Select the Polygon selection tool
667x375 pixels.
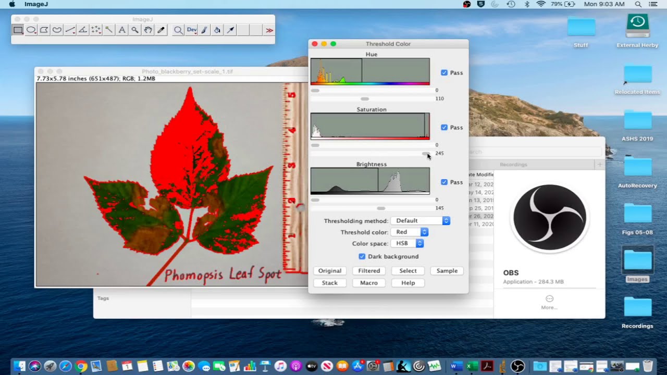pos(44,30)
